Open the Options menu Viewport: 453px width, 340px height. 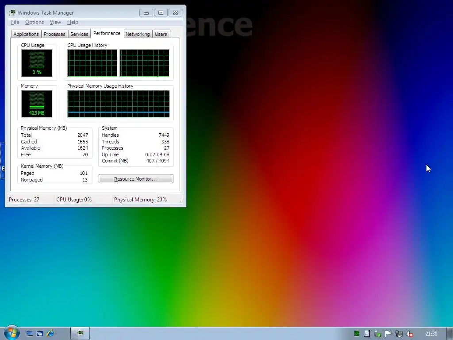tap(35, 22)
